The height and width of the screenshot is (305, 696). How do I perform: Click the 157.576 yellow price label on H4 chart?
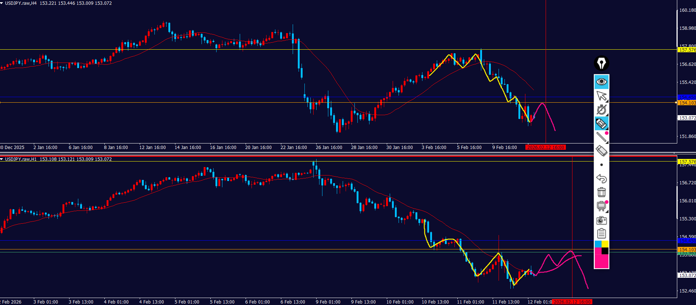(686, 50)
